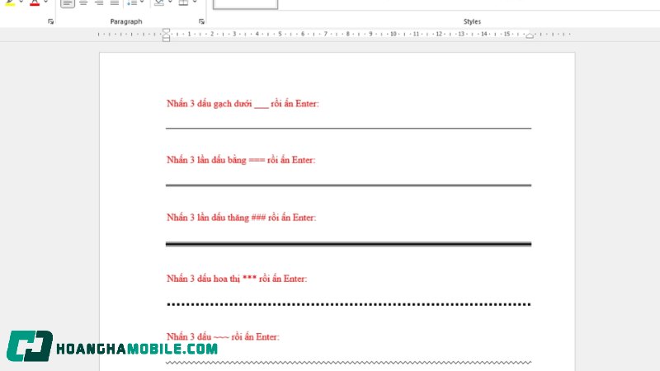
Task: Click the left indent marker on ruler
Action: [167, 35]
